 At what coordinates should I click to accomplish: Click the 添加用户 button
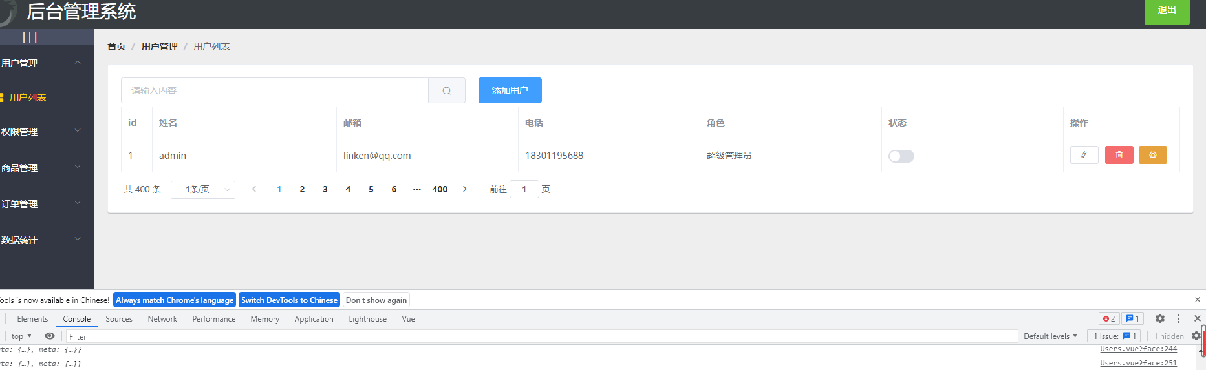point(510,90)
